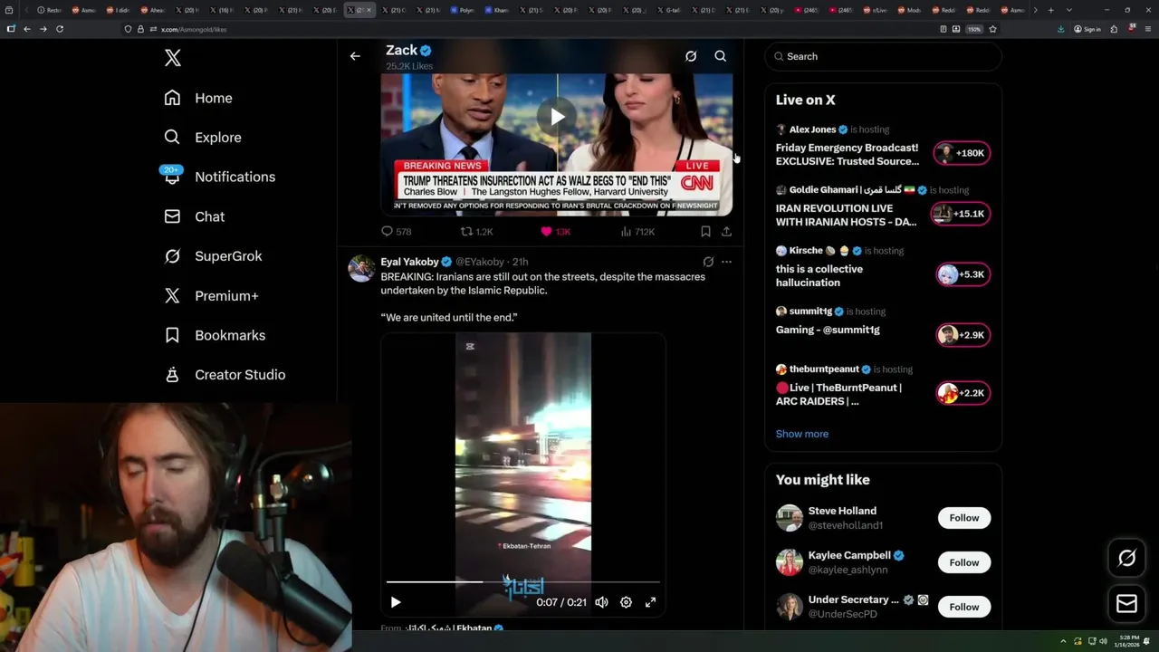The image size is (1159, 652).
Task: Click the 150% zoom indicator
Action: (x=973, y=29)
